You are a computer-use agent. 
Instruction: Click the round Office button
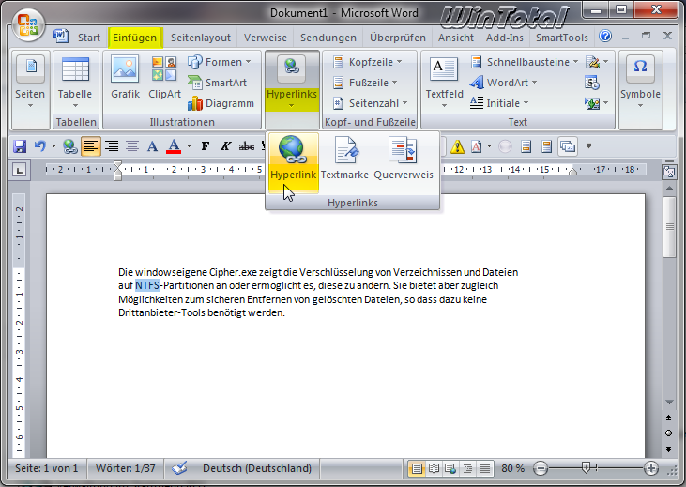click(28, 25)
